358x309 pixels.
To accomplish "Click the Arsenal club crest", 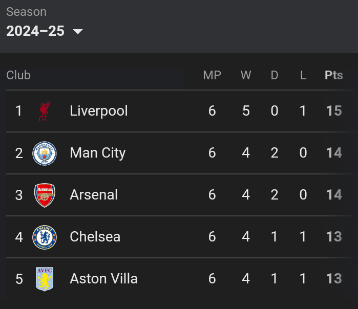I will [45, 195].
